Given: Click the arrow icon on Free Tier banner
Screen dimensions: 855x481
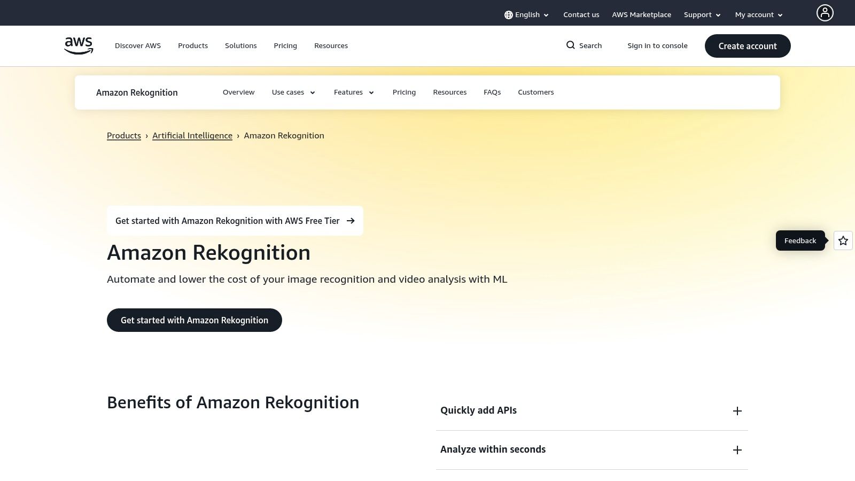Looking at the screenshot, I should [351, 221].
